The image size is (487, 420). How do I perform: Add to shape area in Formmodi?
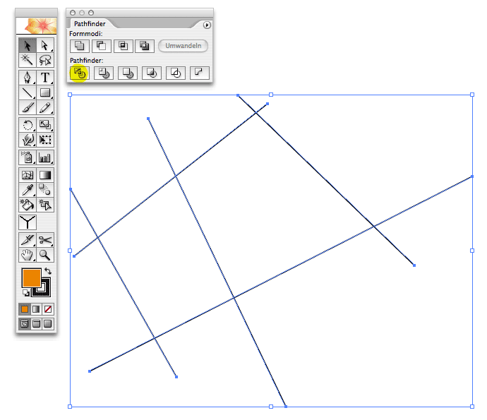(x=80, y=46)
